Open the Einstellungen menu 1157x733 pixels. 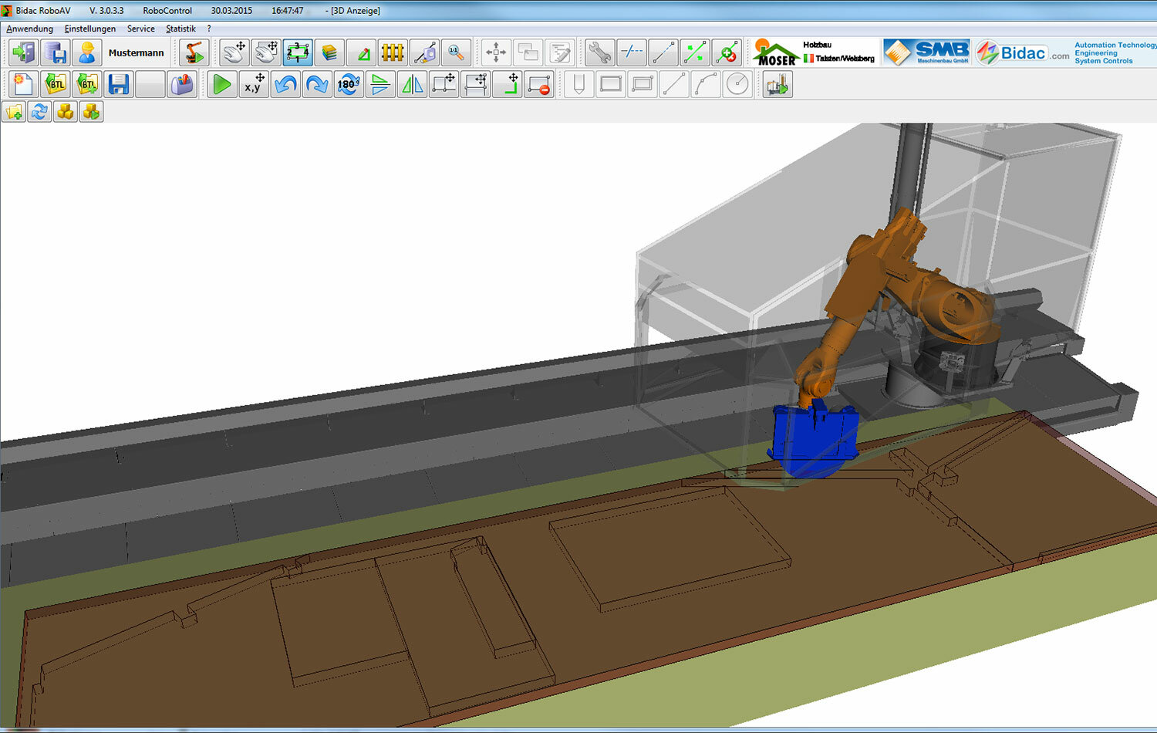pyautogui.click(x=90, y=29)
